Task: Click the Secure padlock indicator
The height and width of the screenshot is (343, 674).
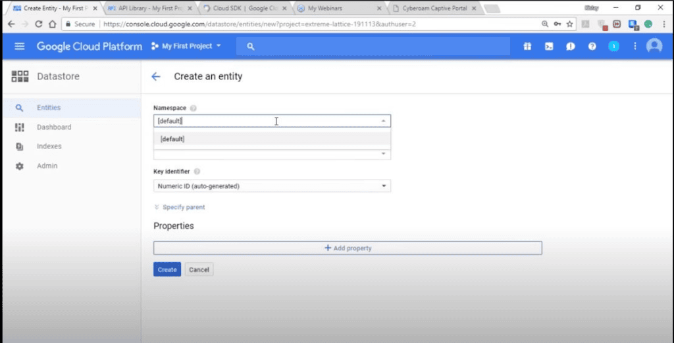Action: click(80, 24)
